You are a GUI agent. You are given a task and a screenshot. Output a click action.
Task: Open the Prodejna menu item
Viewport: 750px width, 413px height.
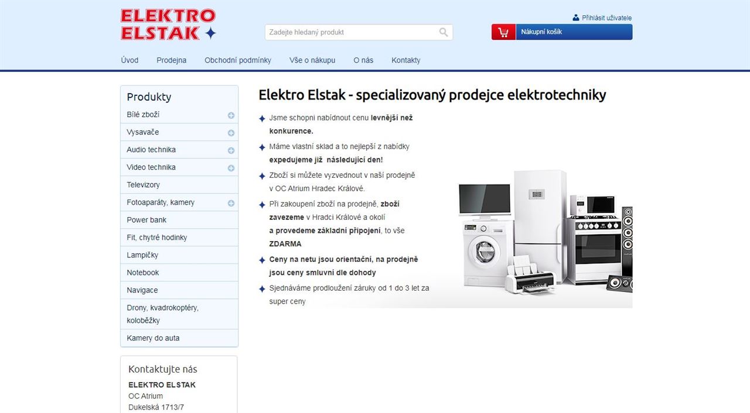tap(172, 60)
